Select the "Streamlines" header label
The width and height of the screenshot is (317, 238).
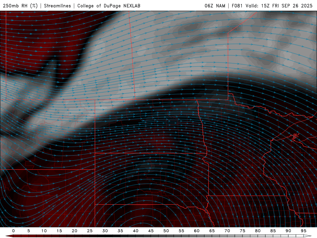pos(57,6)
